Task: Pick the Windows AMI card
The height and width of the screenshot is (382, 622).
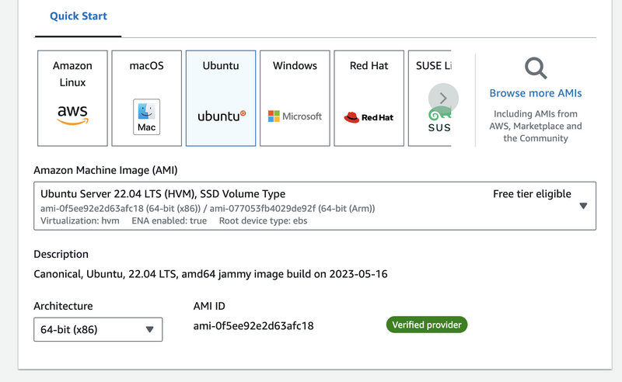Action: coord(295,99)
